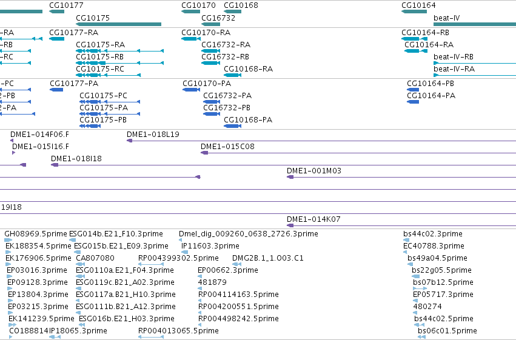The height and width of the screenshot is (340, 516).
Task: Select EST EP00662.3prime
Action: pos(199,276)
